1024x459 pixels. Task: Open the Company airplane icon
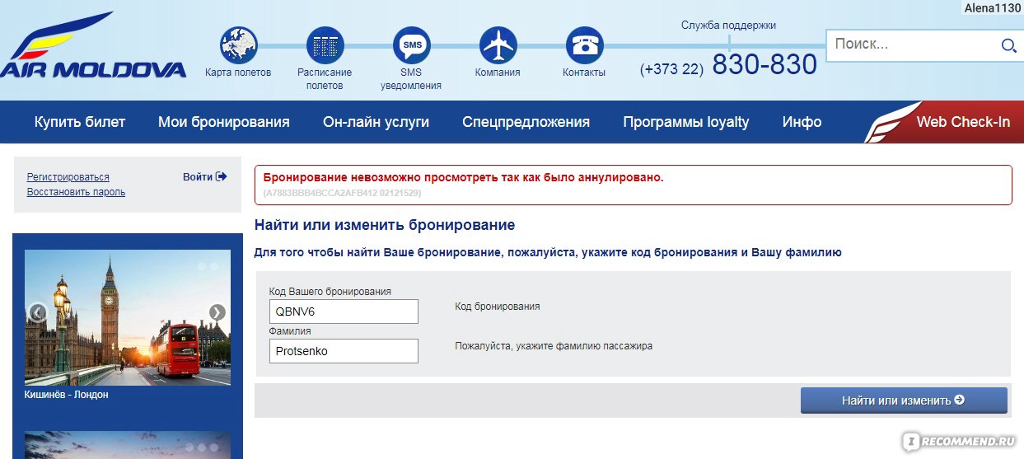coord(498,45)
